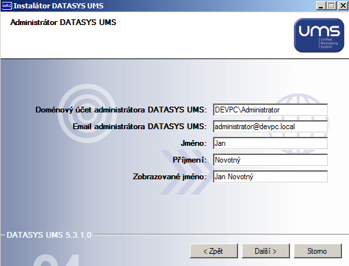Click the UMS Unified Messaging System logo
The width and height of the screenshot is (349, 266).
coord(319,35)
